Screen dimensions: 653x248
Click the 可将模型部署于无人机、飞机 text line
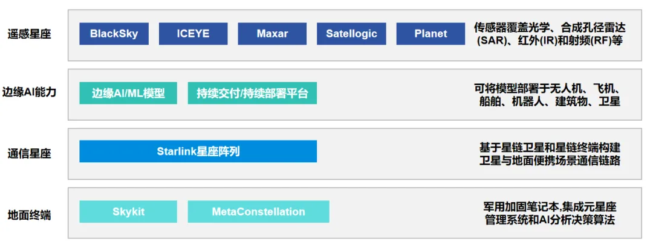tap(548, 88)
